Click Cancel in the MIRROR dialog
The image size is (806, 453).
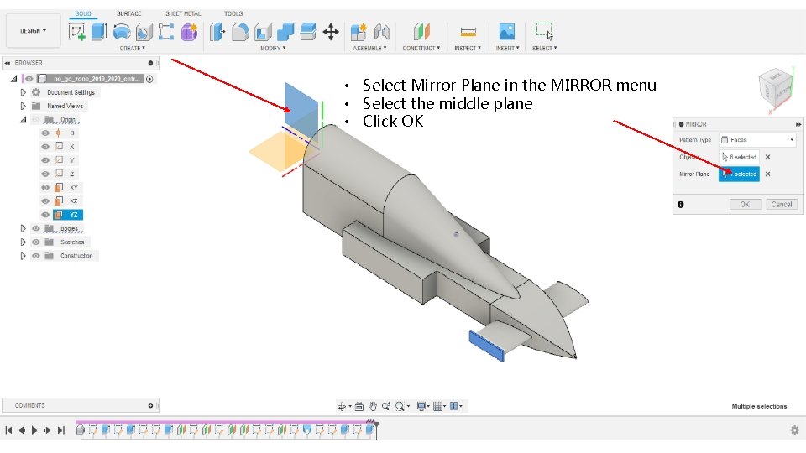[x=782, y=205]
